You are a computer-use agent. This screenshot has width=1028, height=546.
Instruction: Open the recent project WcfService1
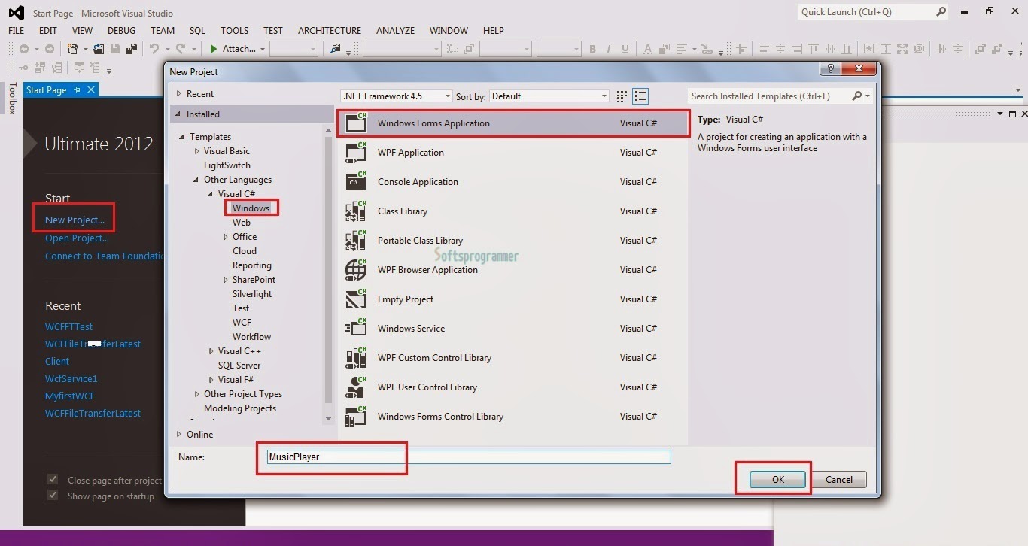coord(71,378)
